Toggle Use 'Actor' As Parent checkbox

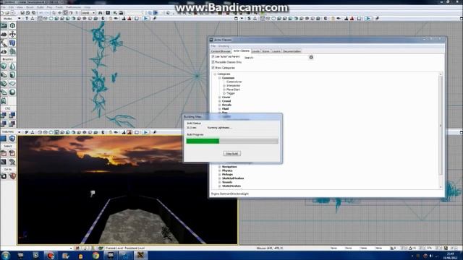pos(213,56)
